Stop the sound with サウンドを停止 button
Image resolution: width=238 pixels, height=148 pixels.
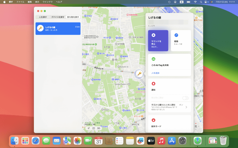pyautogui.click(x=158, y=41)
